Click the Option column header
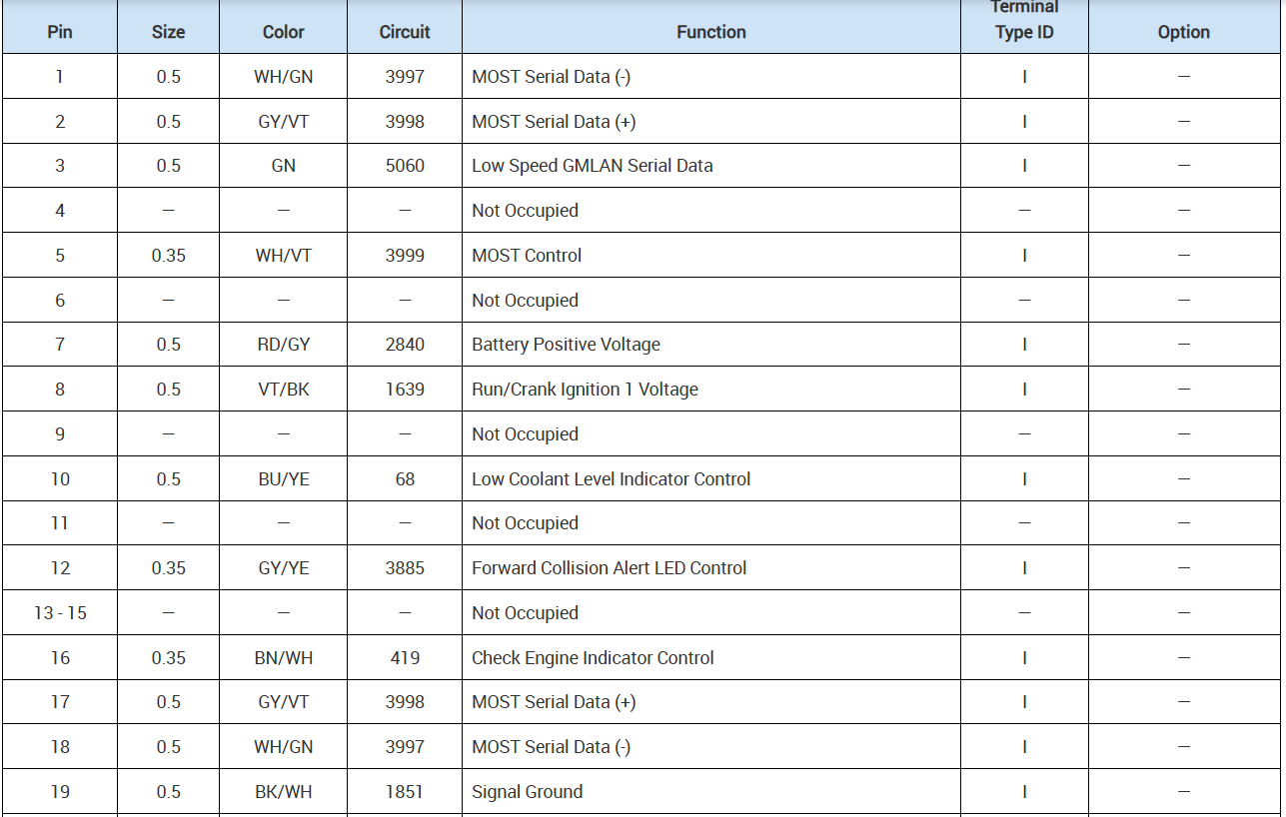The height and width of the screenshot is (817, 1286). [1183, 32]
